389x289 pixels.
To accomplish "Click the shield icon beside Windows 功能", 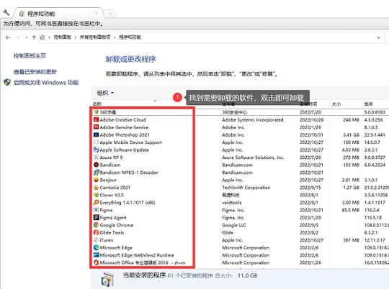I will coord(7,82).
